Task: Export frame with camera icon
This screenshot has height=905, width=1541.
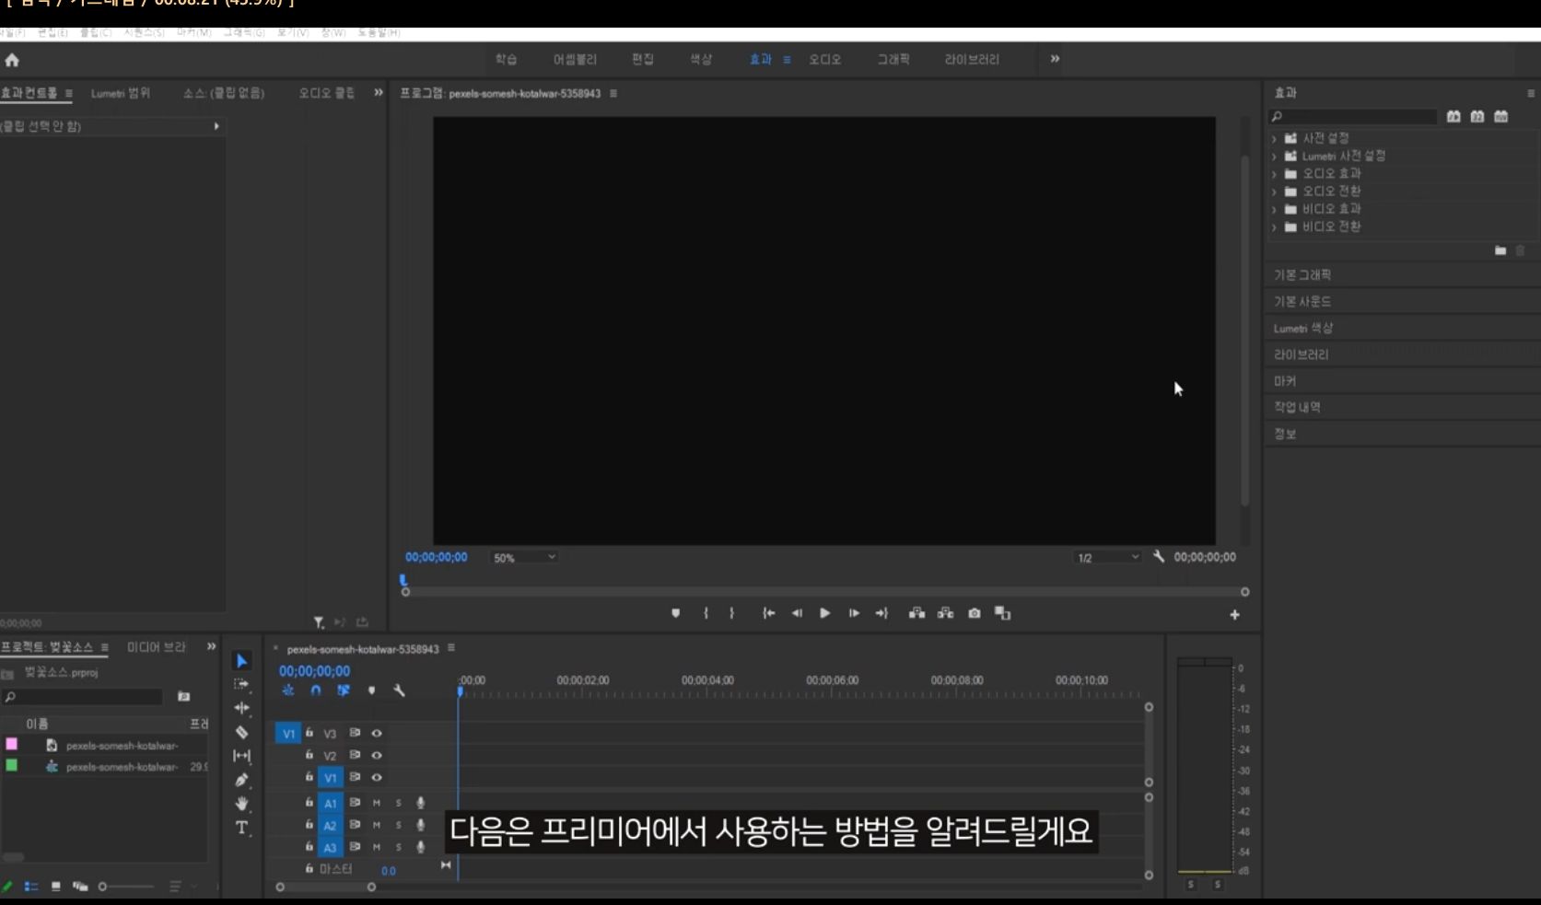Action: click(975, 613)
